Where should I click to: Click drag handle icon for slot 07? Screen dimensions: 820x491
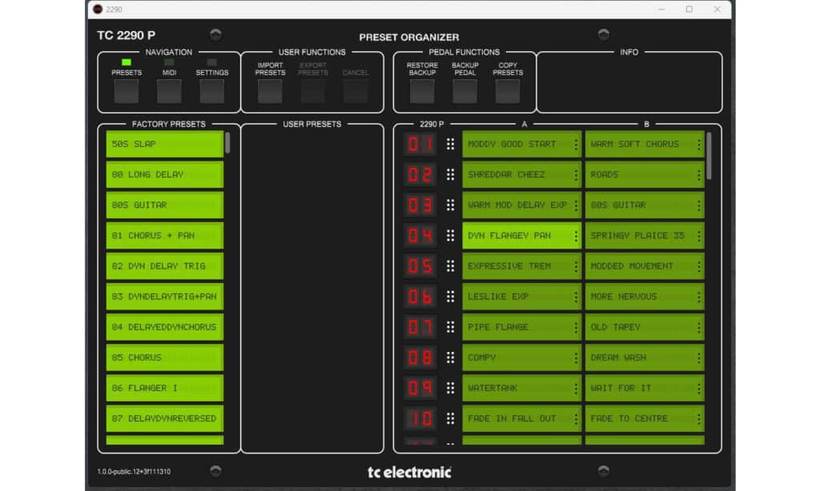[x=450, y=327]
